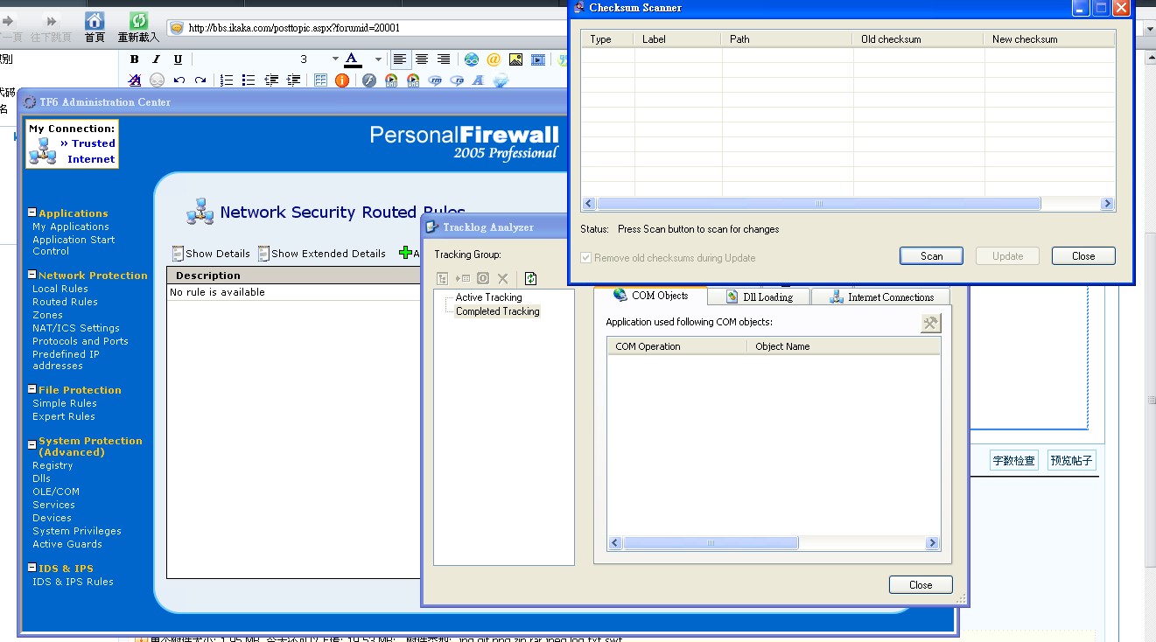Collapse the Network Protection section
This screenshot has width=1156, height=642.
(x=32, y=275)
